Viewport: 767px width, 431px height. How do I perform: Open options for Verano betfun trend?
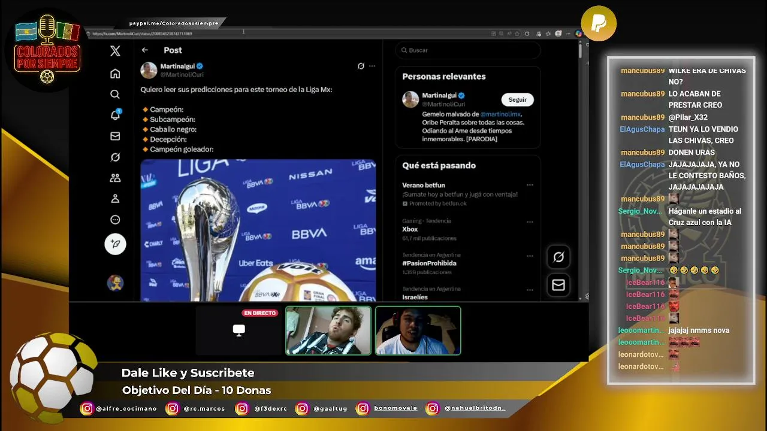pos(530,186)
